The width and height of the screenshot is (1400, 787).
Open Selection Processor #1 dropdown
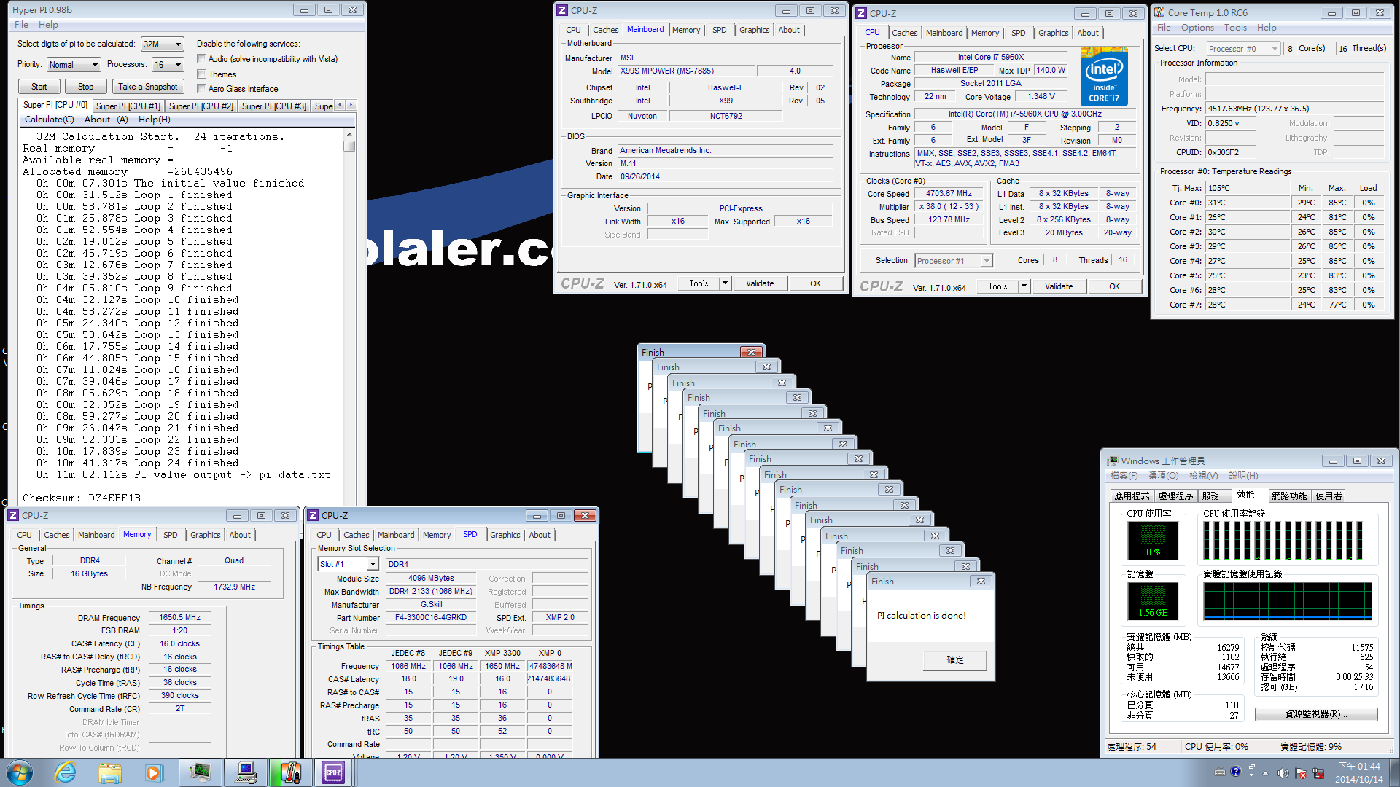954,261
